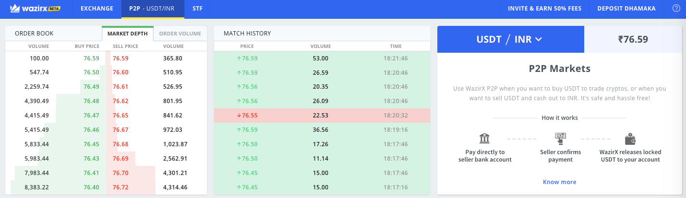Click sell volume 1,023.87
Image resolution: width=686 pixels, height=198 pixels.
click(x=175, y=144)
